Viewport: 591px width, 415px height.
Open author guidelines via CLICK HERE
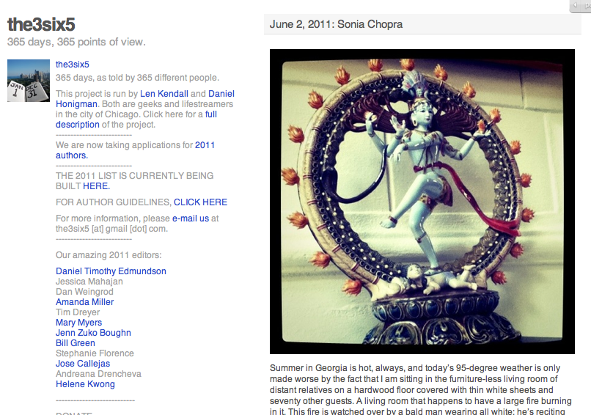[x=200, y=202]
